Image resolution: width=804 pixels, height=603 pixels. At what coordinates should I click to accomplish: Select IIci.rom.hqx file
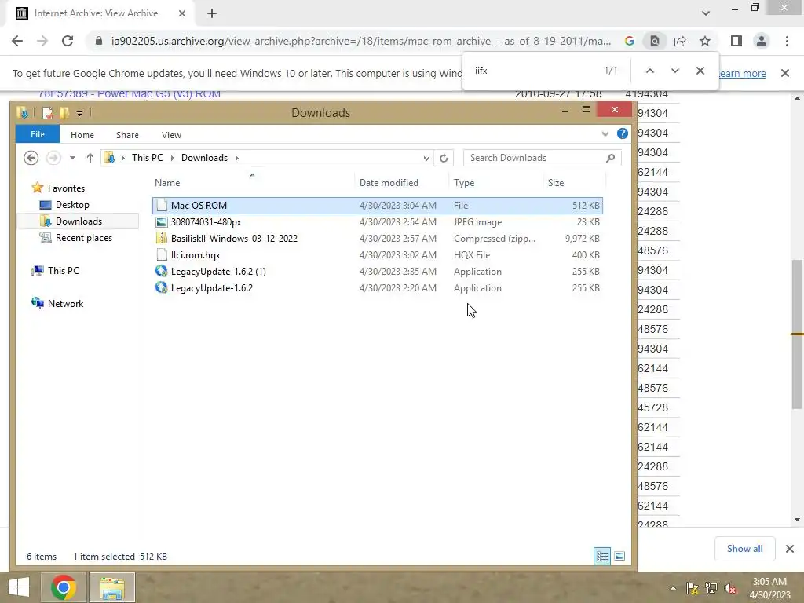click(378, 255)
